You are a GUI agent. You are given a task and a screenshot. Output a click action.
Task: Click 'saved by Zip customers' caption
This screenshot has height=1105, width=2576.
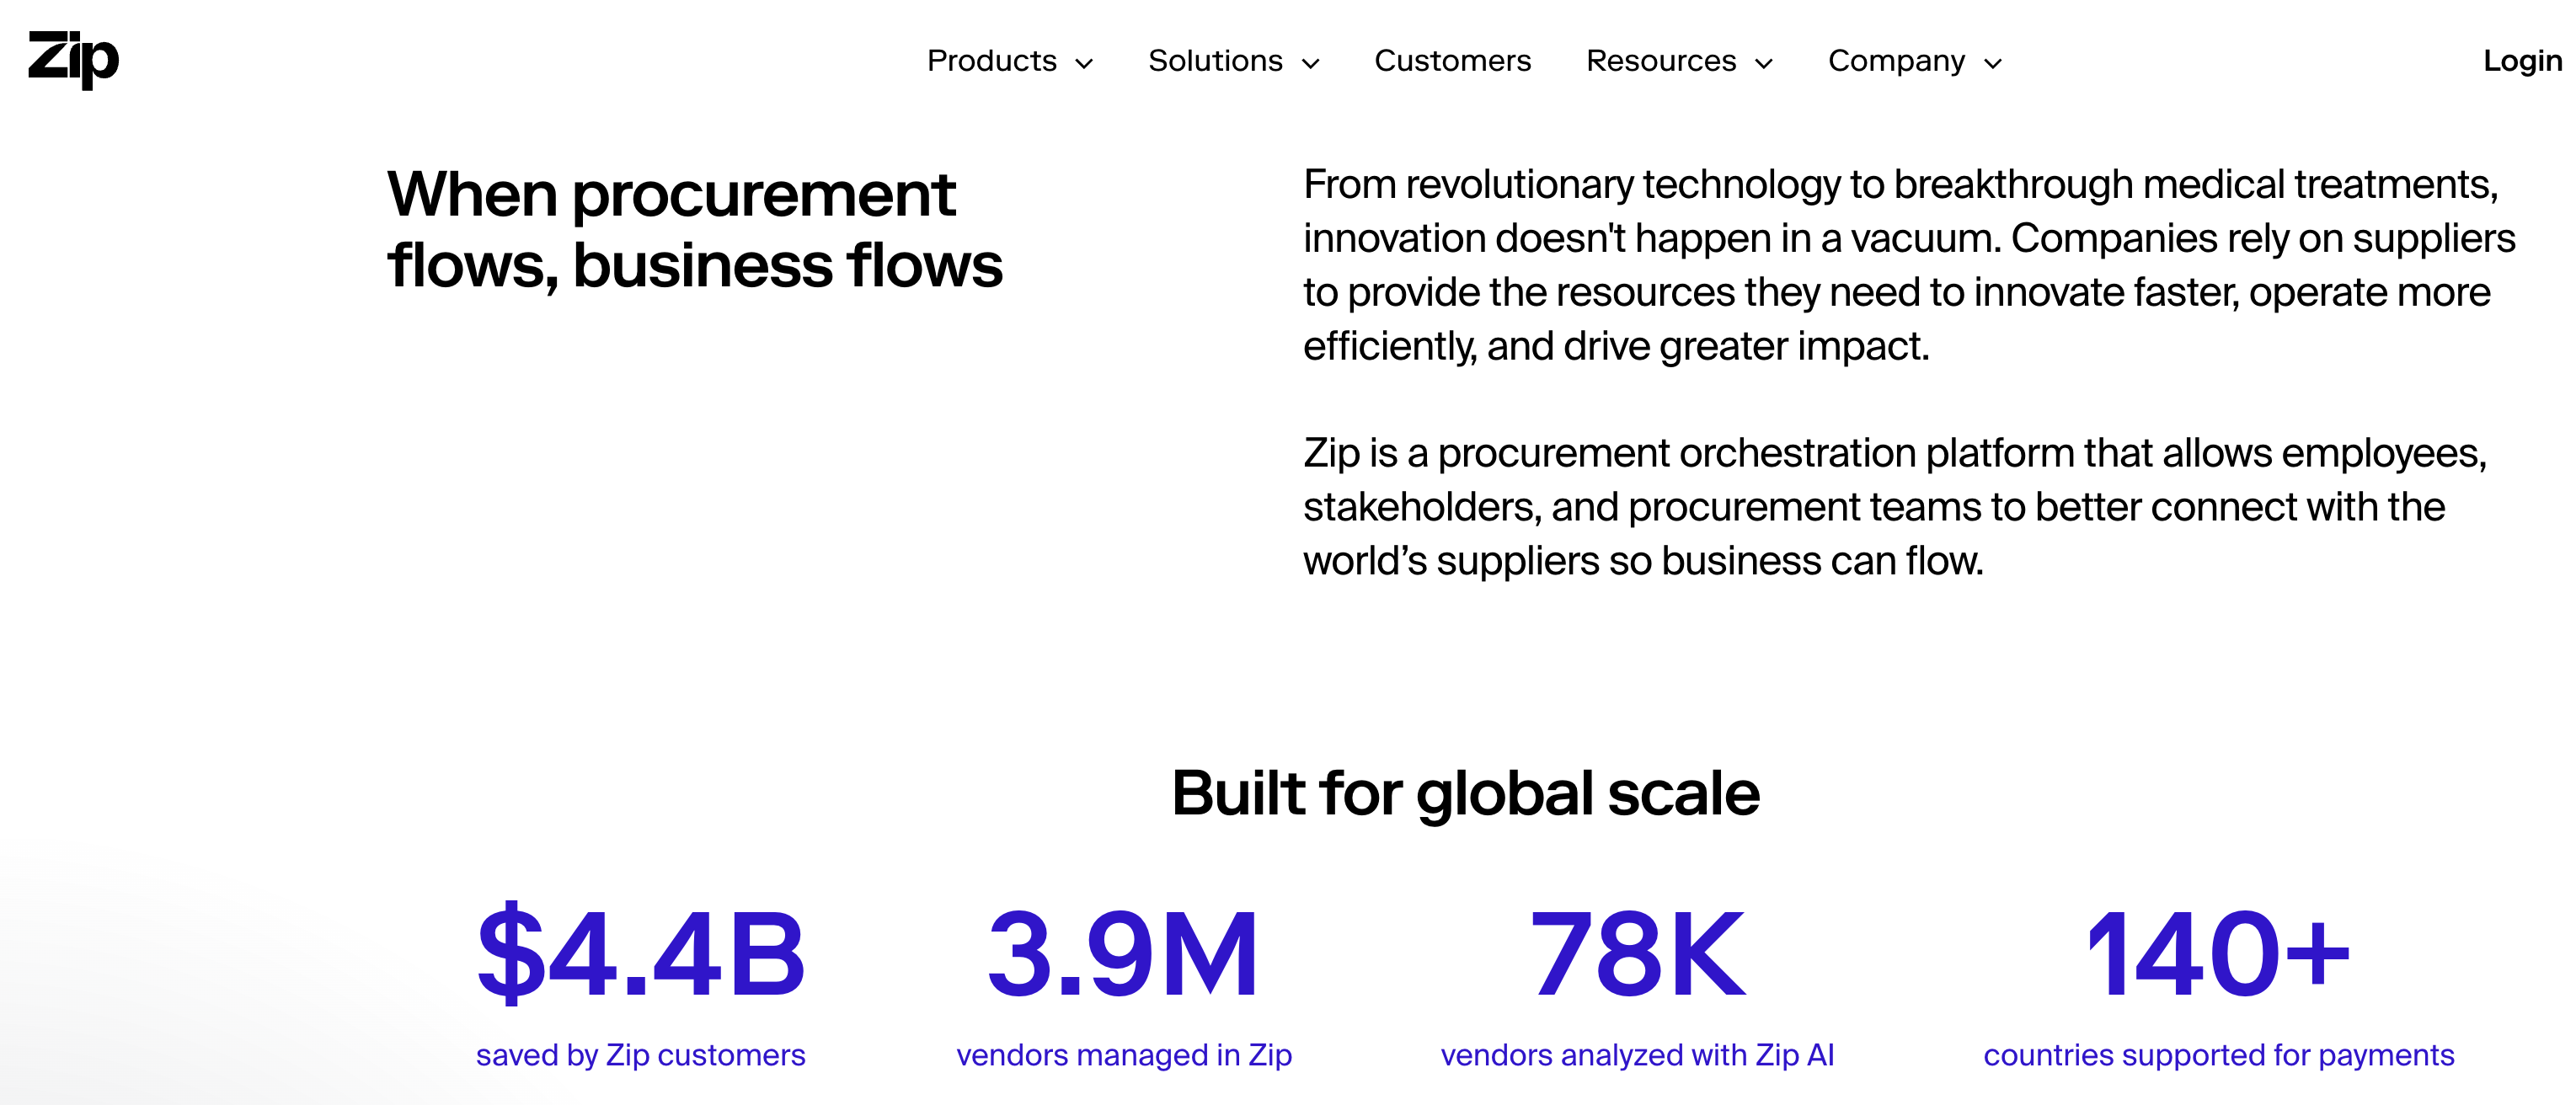640,1055
